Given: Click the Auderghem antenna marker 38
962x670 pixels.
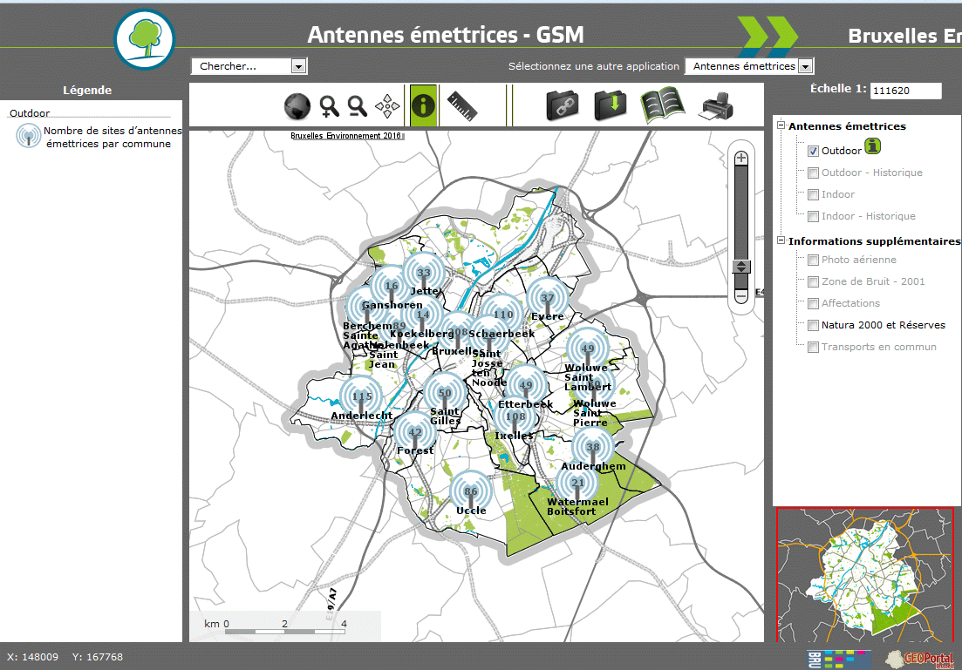Looking at the screenshot, I should (593, 448).
